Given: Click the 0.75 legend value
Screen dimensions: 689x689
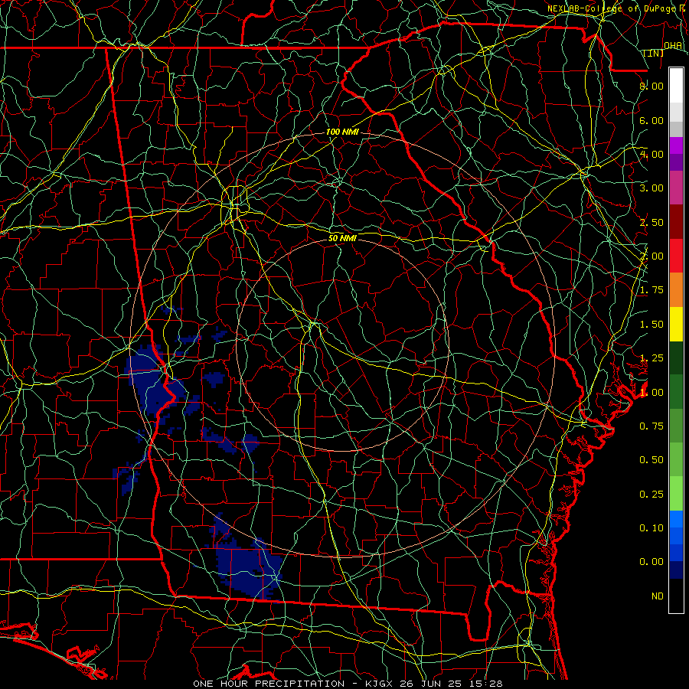Looking at the screenshot, I should [x=651, y=426].
